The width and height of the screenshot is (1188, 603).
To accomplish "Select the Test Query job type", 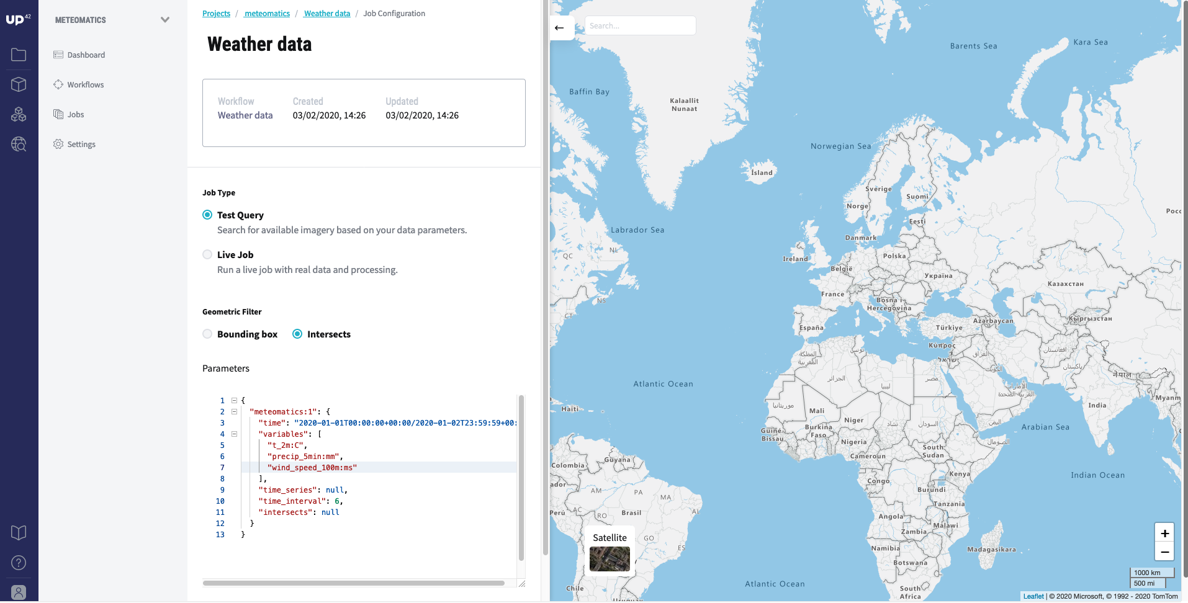I will point(207,215).
